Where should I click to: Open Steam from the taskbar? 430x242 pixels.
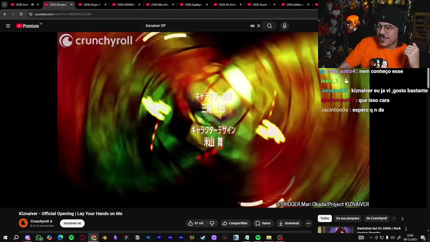pos(203,238)
